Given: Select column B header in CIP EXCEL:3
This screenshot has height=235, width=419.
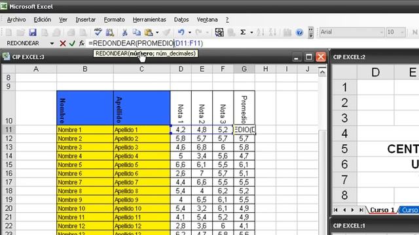Looking at the screenshot, I should (x=85, y=69).
